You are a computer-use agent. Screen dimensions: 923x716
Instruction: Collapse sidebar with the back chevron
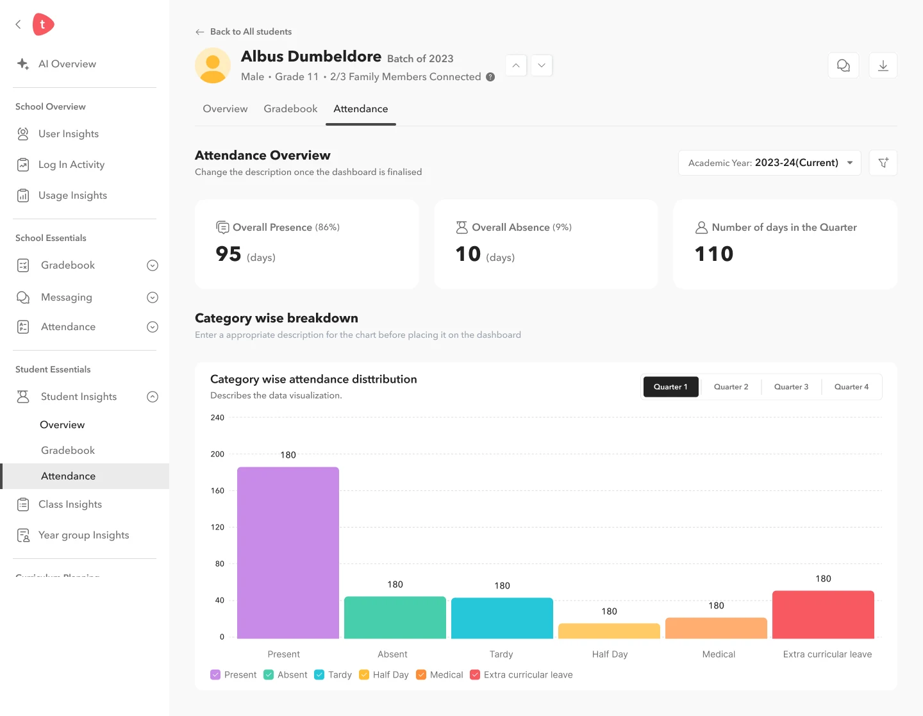point(18,24)
